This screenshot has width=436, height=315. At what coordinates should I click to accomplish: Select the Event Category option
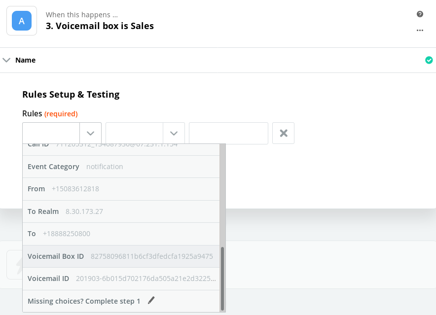121,167
